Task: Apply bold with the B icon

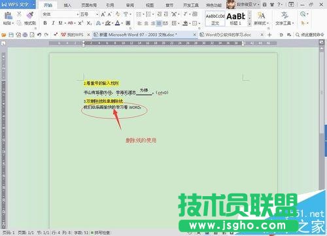Action: 45,23
